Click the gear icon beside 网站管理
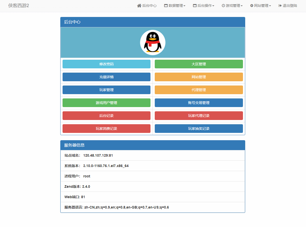Viewport: 306px width, 227px height. pos(252,5)
